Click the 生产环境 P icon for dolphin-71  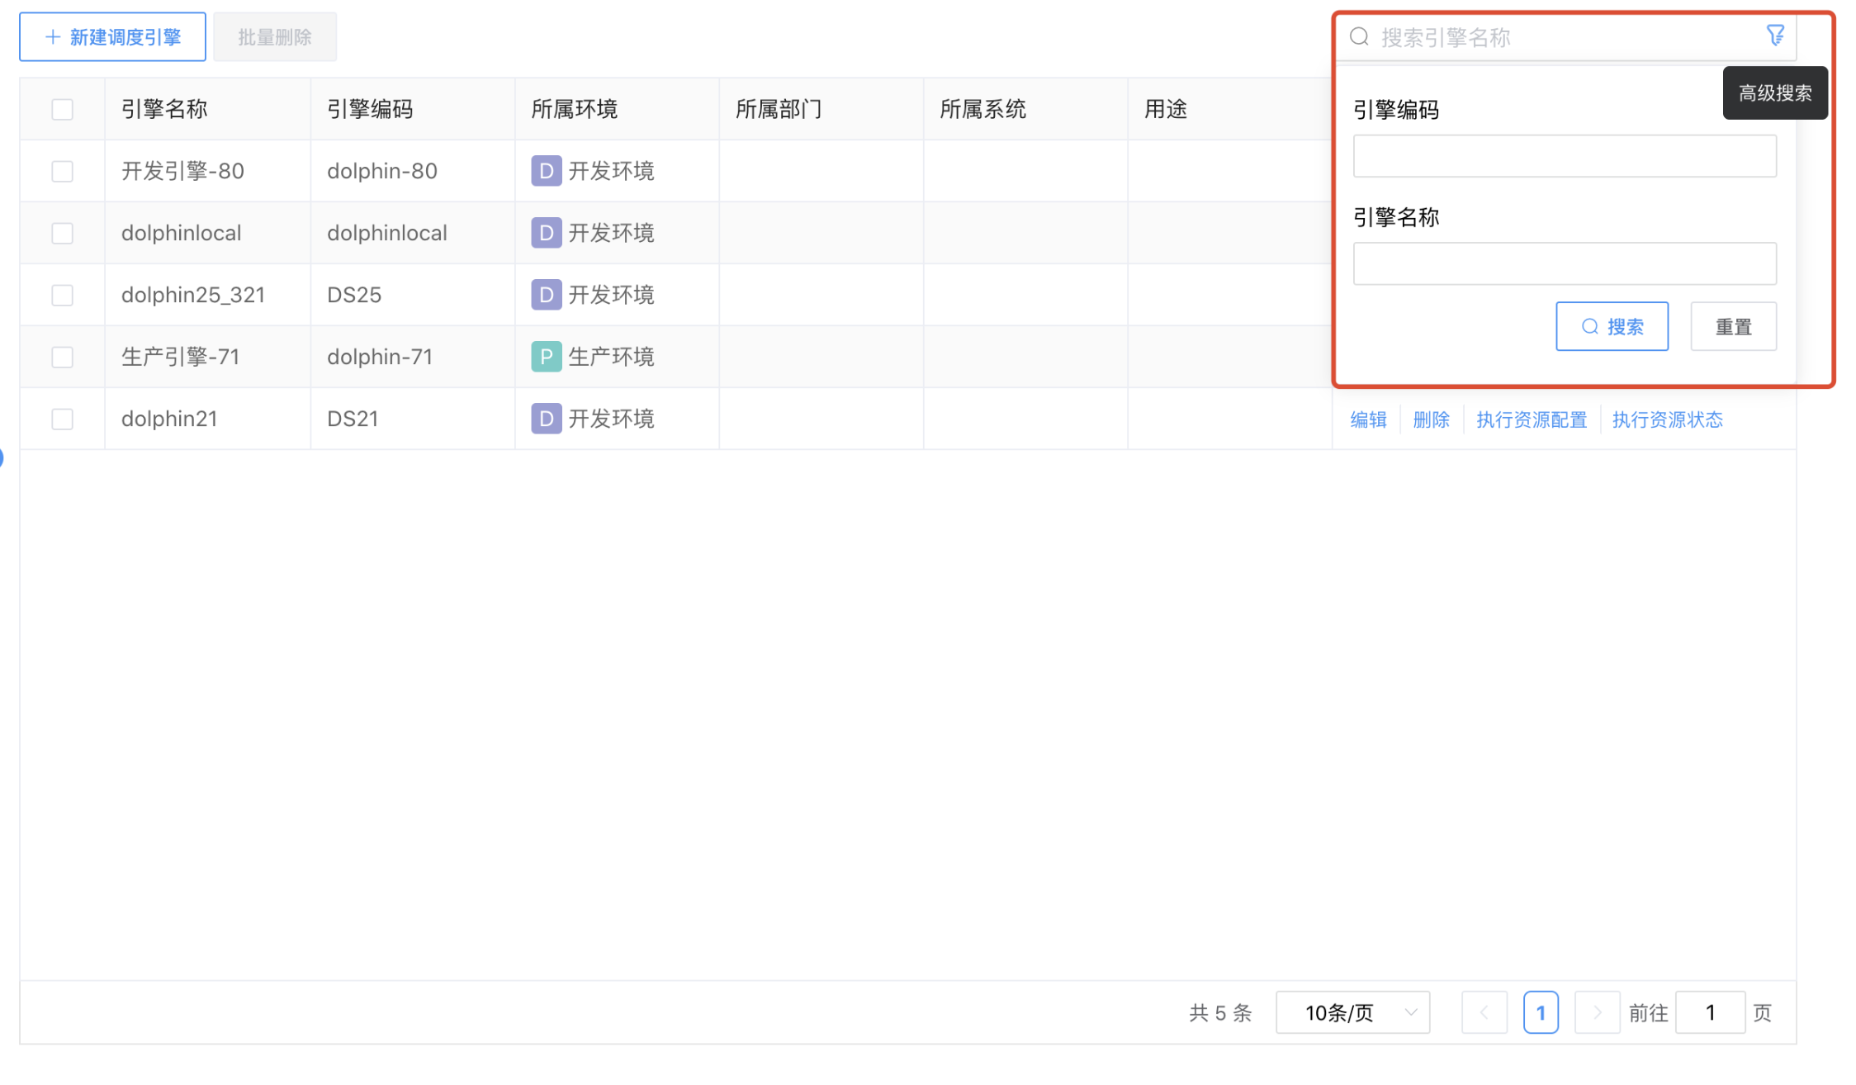click(545, 357)
